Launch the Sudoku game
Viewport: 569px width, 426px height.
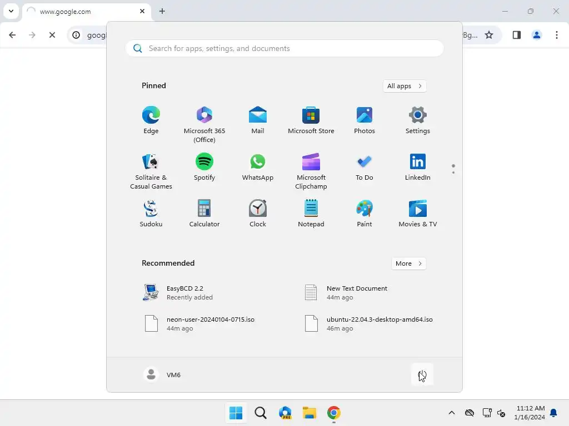[151, 214]
